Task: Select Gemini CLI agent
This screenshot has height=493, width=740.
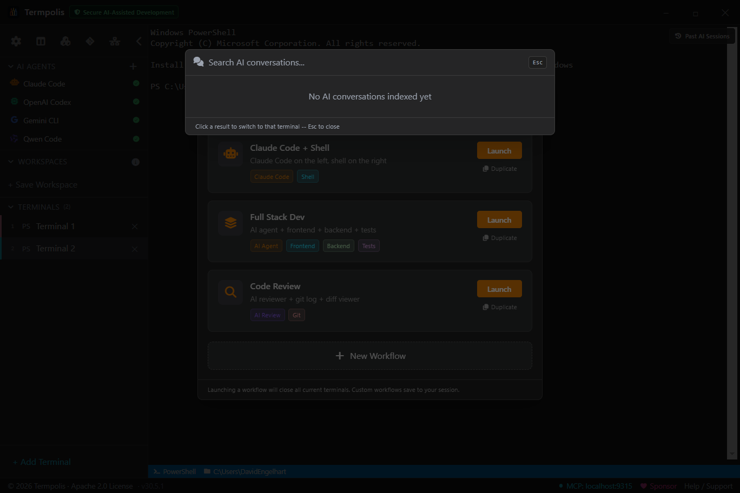Action: pos(41,121)
